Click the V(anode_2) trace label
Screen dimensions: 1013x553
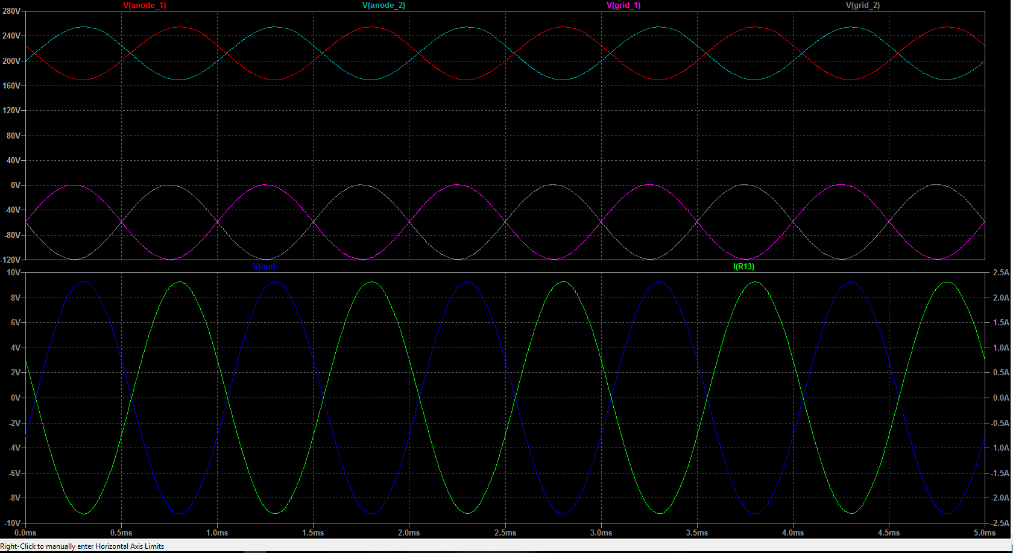tap(384, 5)
